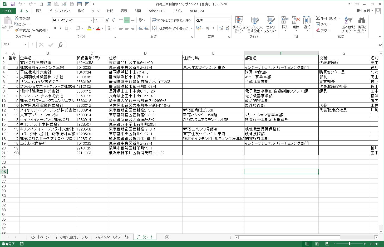Open the Name Box dropdown
The width and height of the screenshot is (384, 247).
(26, 45)
